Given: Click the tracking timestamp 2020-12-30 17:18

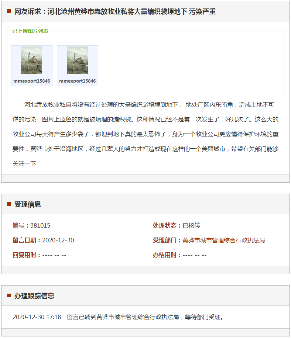Looking at the screenshot, I should point(37,317).
